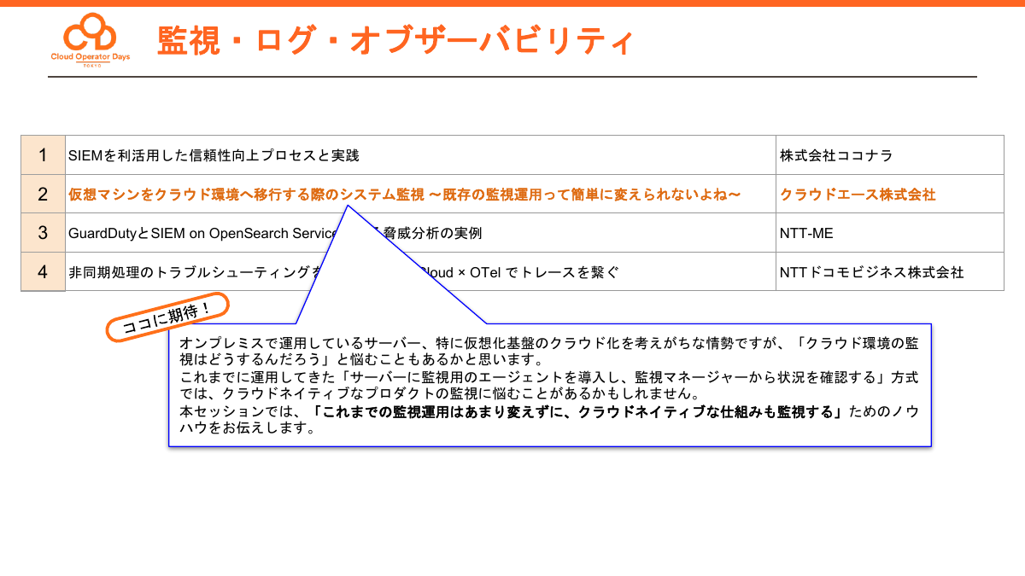Click the callout paragraph starting オンプレミスで運用している
1025x576 pixels.
tap(549, 350)
